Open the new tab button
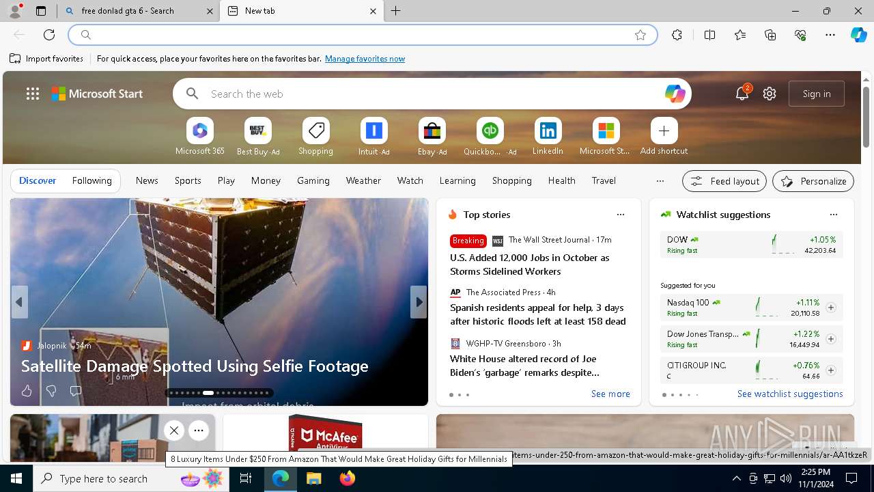This screenshot has width=874, height=492. [396, 11]
